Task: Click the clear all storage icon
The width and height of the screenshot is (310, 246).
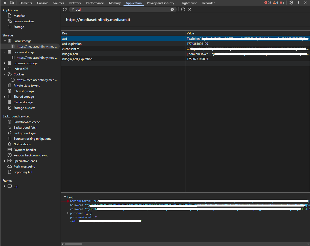Action: click(183, 9)
